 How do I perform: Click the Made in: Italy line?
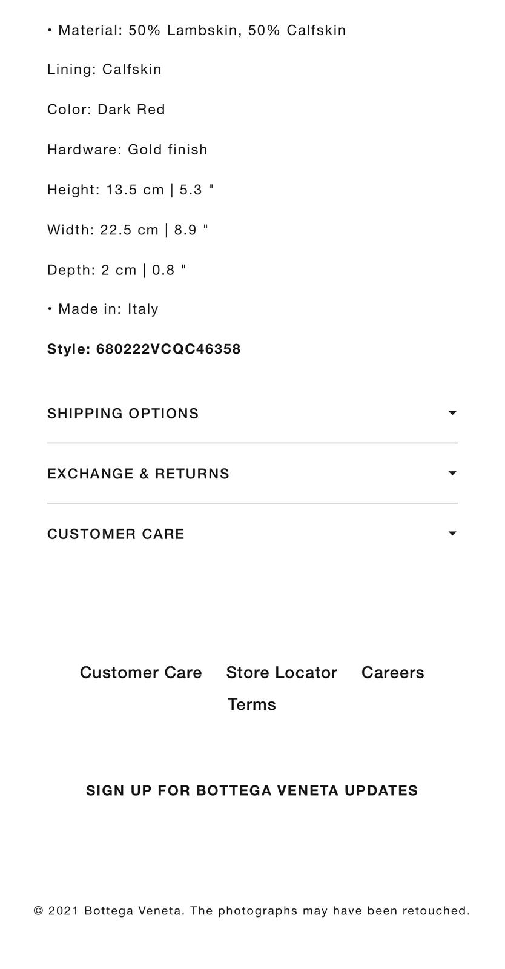(x=103, y=309)
